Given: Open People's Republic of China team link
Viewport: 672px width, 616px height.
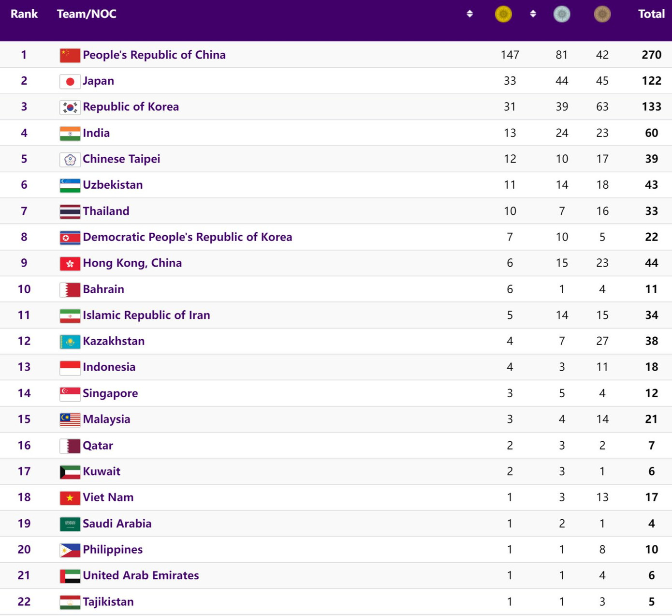Looking at the screenshot, I should coord(154,55).
